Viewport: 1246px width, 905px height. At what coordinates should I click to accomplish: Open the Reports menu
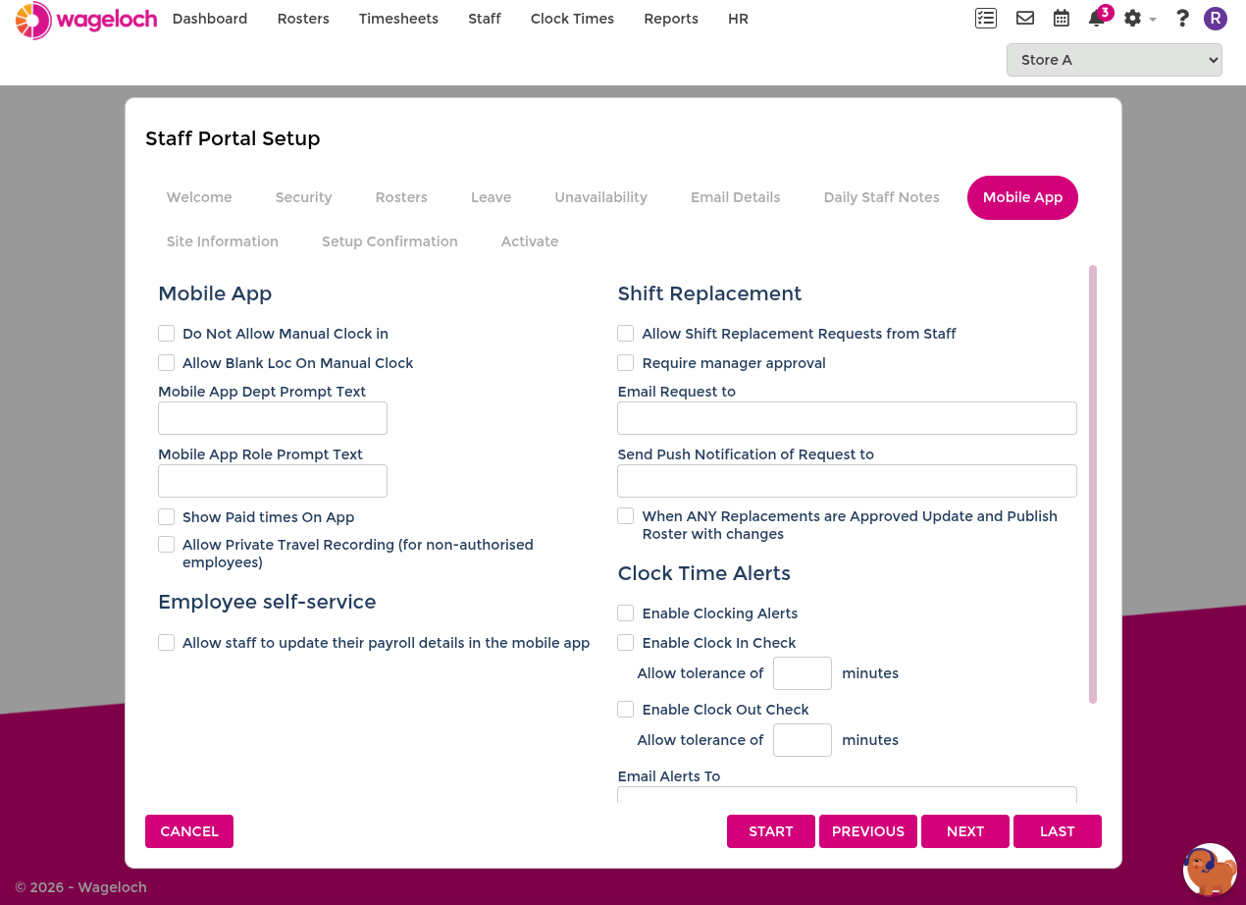pos(671,19)
